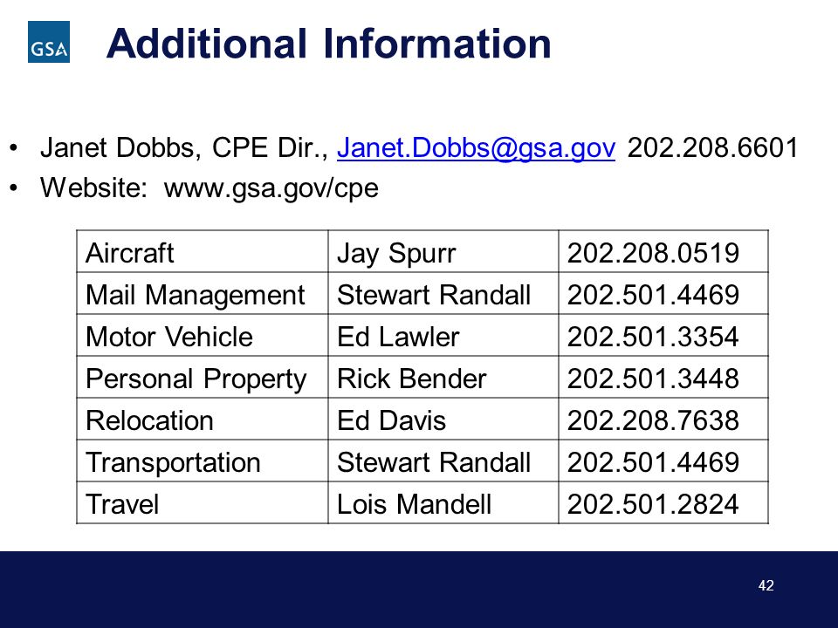Click the Ed Davis cell

(x=443, y=420)
